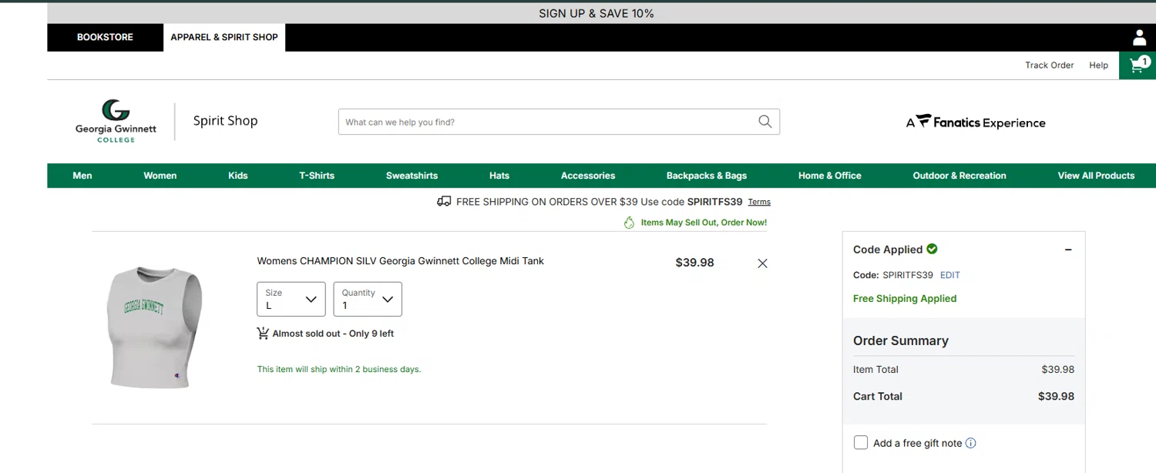The image size is (1156, 473).
Task: Open the Accessories menu
Action: 588,176
